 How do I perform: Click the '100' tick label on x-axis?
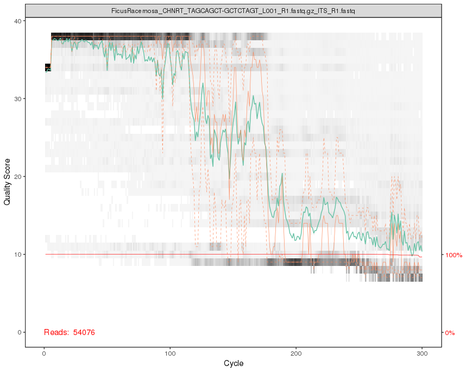(x=170, y=354)
